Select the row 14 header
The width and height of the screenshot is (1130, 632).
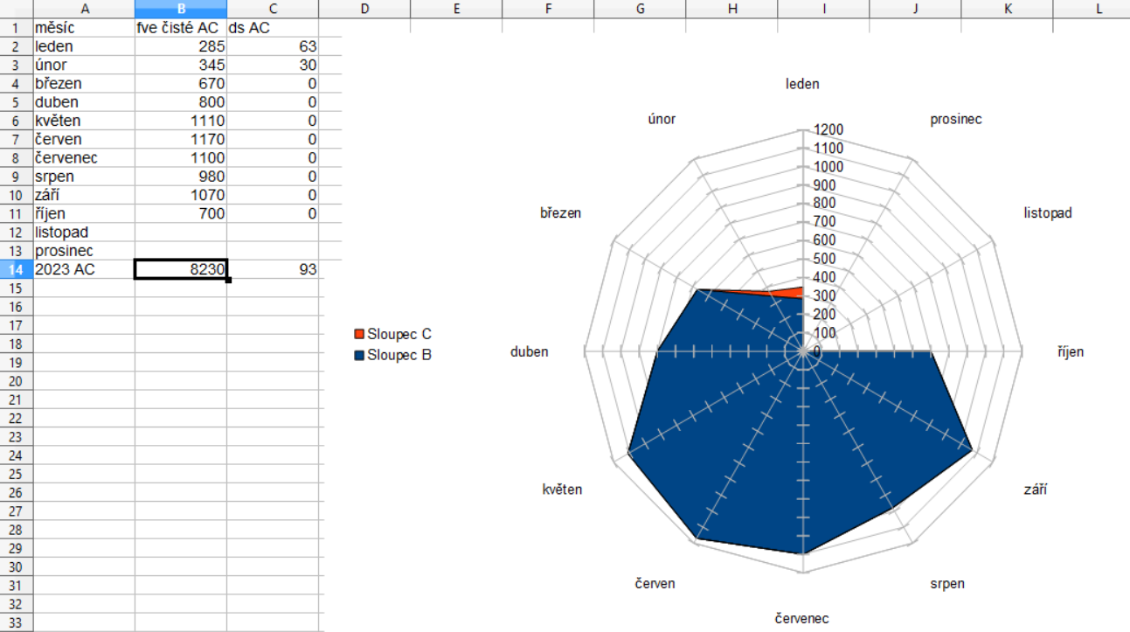(16, 269)
